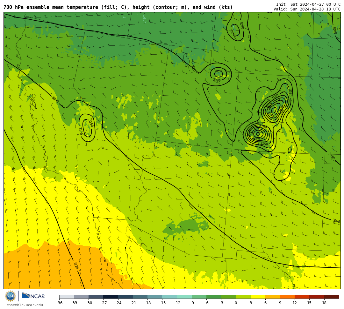The width and height of the screenshot is (344, 309).
Task: Pick the mint -12 to -9 colorbar segment
Action: coord(184,297)
